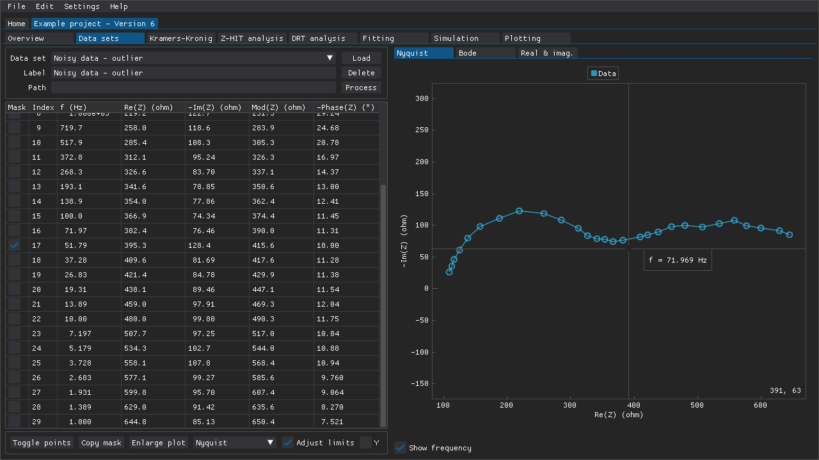Image resolution: width=819 pixels, height=460 pixels.
Task: Expand the Data set dropdown
Action: 193,58
